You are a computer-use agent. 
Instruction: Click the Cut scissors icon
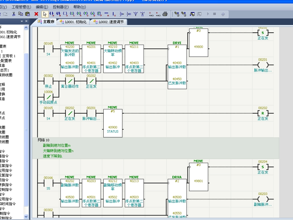pos(14,14)
